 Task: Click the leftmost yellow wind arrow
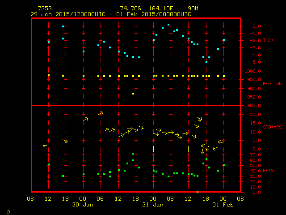coord(46,145)
